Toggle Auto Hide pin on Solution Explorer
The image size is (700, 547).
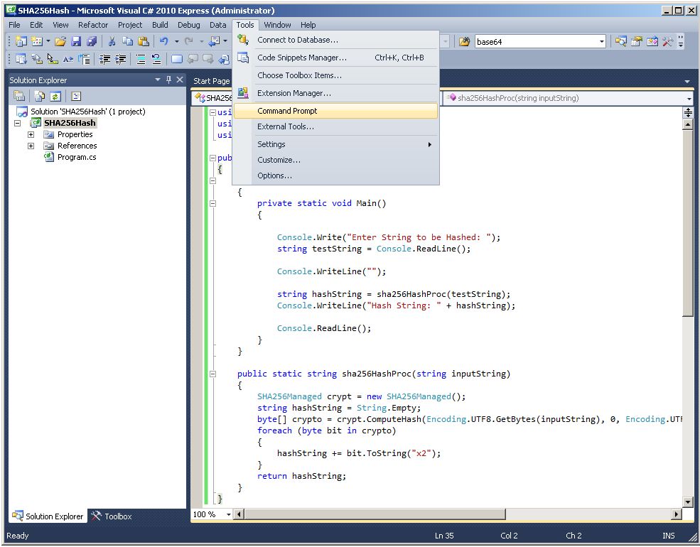coord(168,80)
